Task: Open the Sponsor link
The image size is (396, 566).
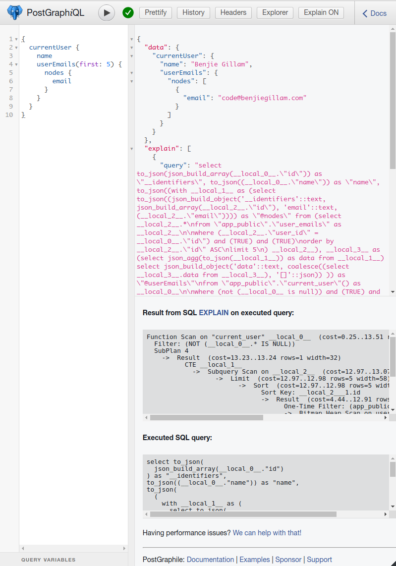Action: 288,560
